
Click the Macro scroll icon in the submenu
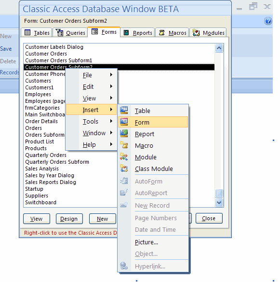124,145
